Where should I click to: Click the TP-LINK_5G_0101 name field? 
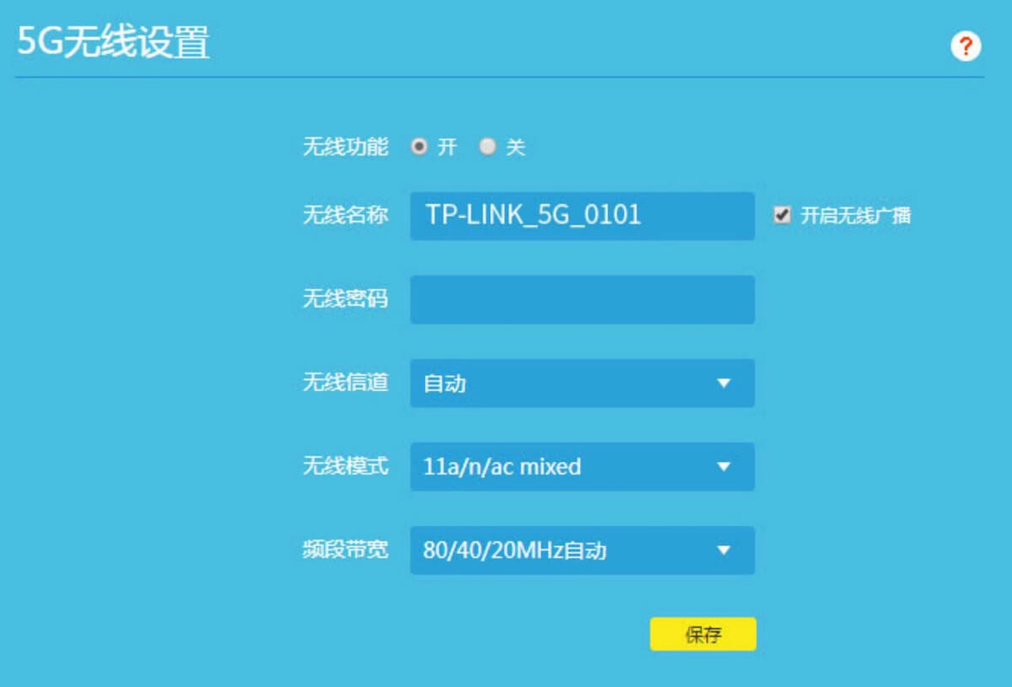[582, 217]
